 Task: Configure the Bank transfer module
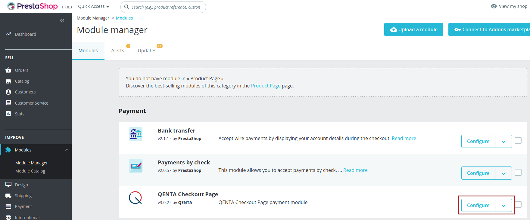tap(478, 141)
